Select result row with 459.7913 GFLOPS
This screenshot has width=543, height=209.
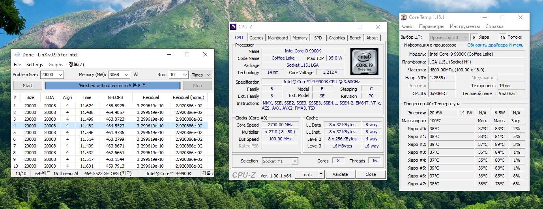pyautogui.click(x=110, y=166)
